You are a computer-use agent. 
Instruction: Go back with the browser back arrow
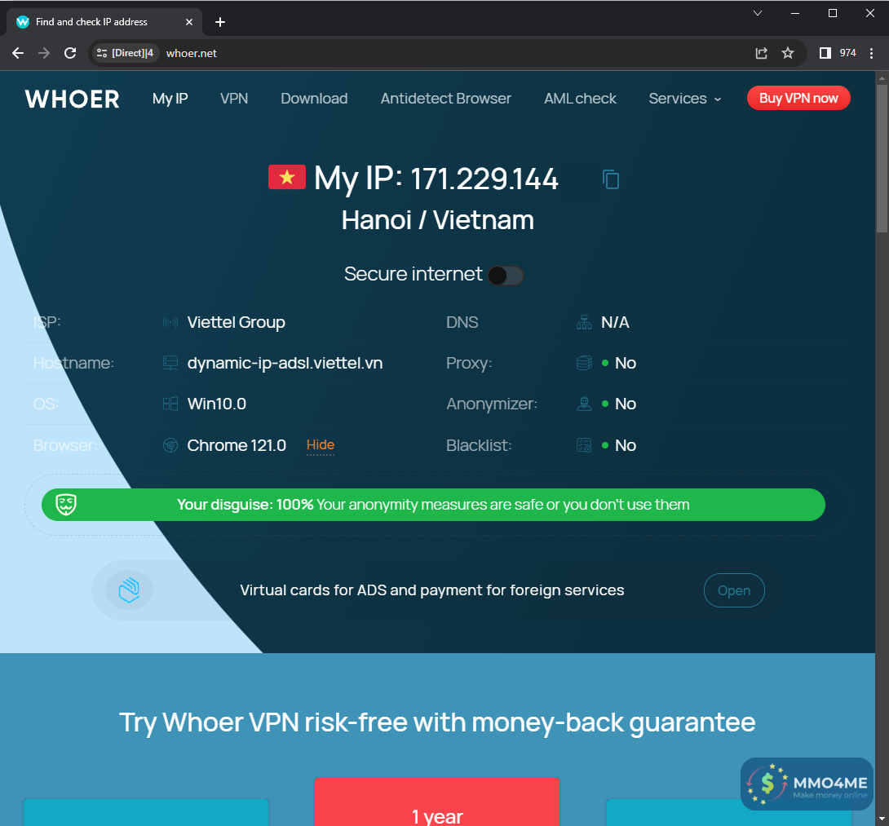[18, 53]
